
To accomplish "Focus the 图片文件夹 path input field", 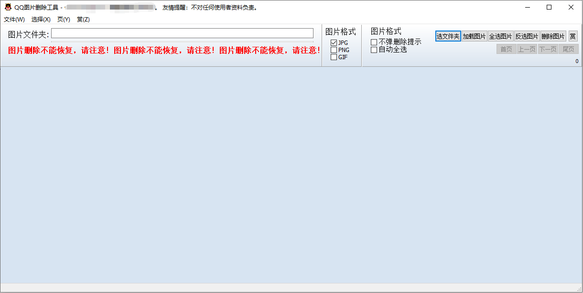I will (x=182, y=33).
